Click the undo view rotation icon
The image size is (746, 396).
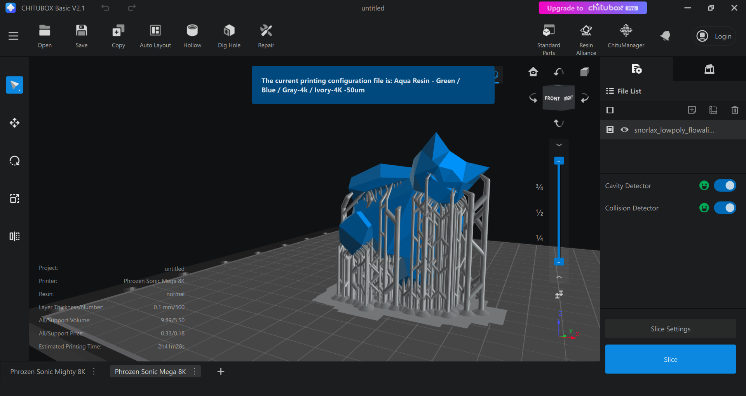click(x=559, y=72)
